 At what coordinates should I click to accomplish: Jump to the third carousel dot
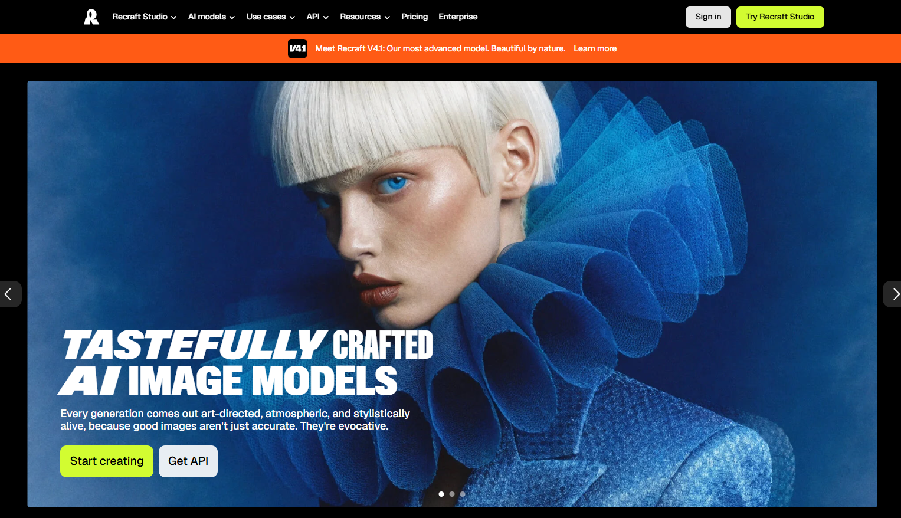click(463, 494)
